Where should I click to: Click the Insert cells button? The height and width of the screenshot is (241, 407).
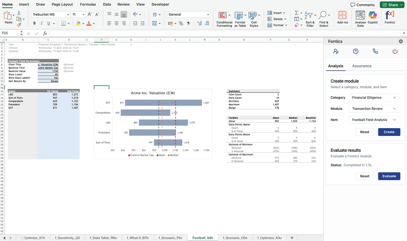(x=276, y=13)
